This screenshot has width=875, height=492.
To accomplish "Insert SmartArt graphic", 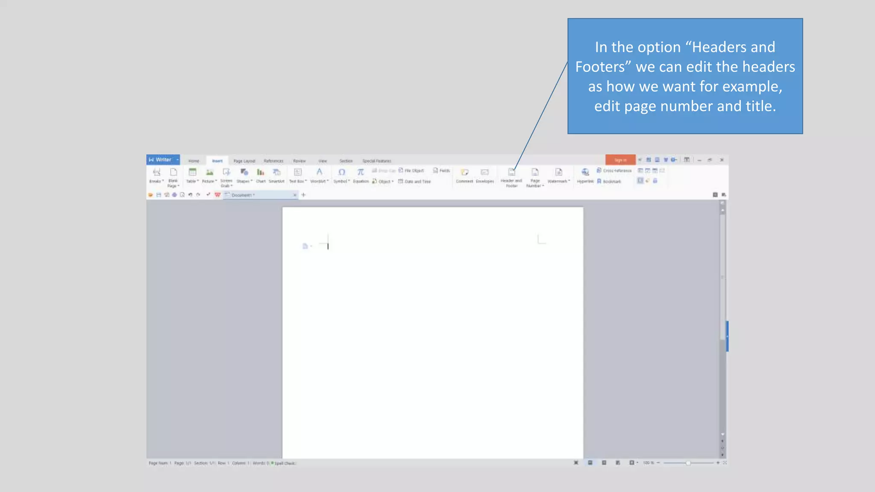I will coord(276,176).
